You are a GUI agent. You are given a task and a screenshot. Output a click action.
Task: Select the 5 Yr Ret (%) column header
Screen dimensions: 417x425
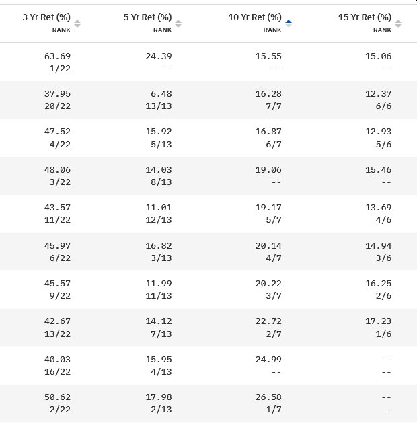(x=148, y=17)
